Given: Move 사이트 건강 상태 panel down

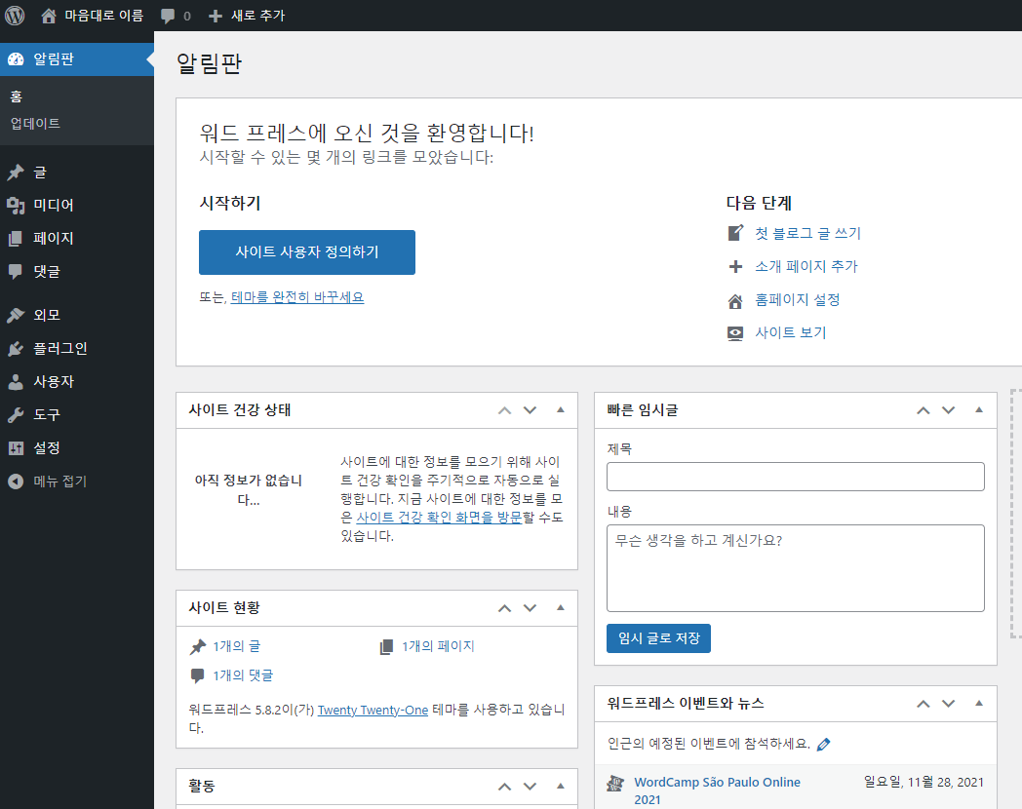Looking at the screenshot, I should point(530,410).
